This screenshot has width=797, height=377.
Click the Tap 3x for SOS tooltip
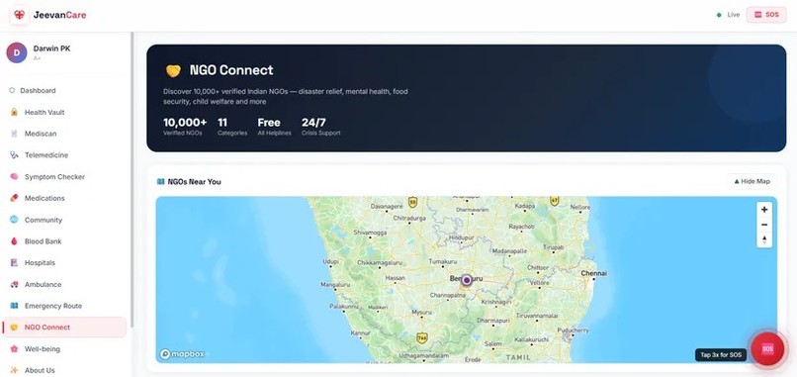point(721,354)
